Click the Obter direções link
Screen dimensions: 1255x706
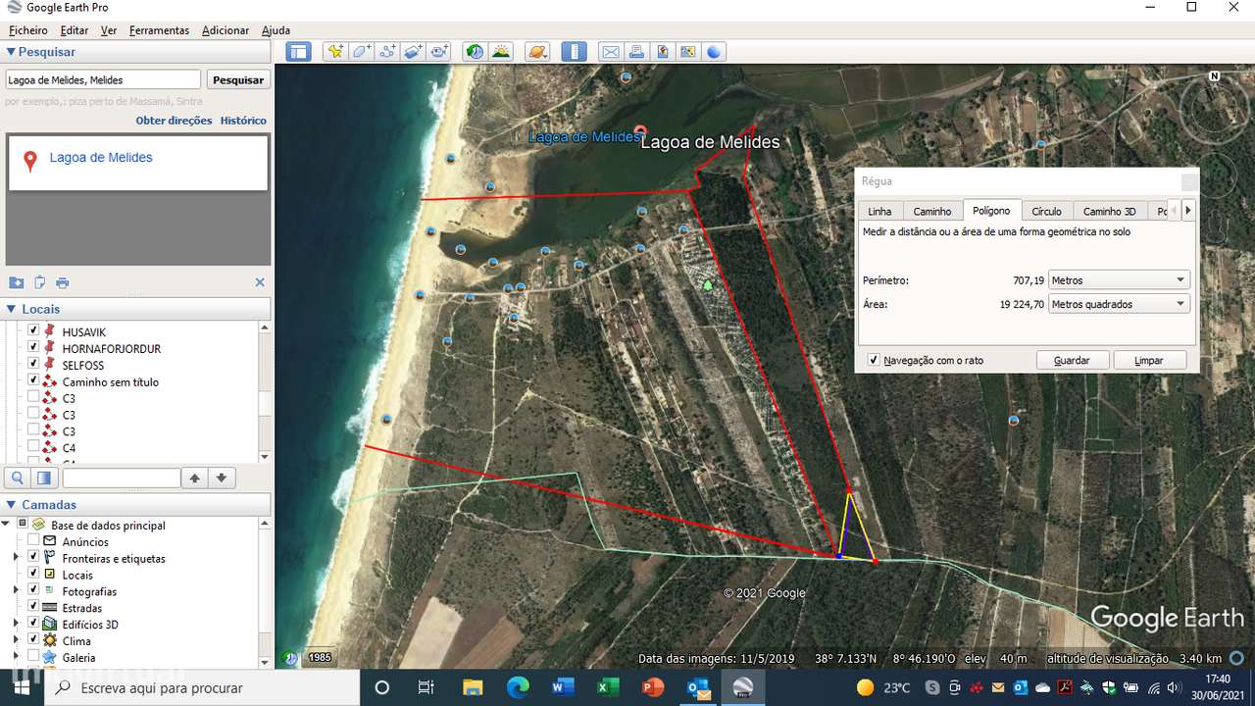pos(174,121)
